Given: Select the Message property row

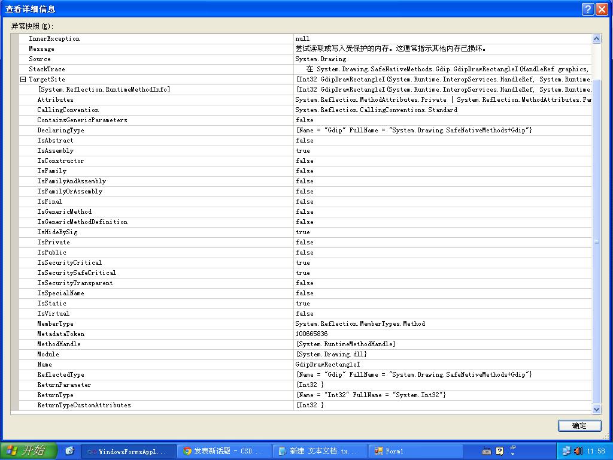Looking at the screenshot, I should pyautogui.click(x=305, y=49).
